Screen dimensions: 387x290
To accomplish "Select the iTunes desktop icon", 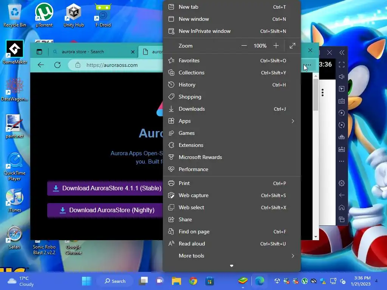I will pyautogui.click(x=15, y=201).
